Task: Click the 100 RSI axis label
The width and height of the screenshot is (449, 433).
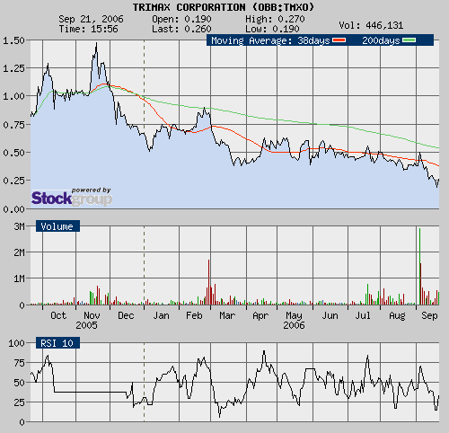Action: 16,343
